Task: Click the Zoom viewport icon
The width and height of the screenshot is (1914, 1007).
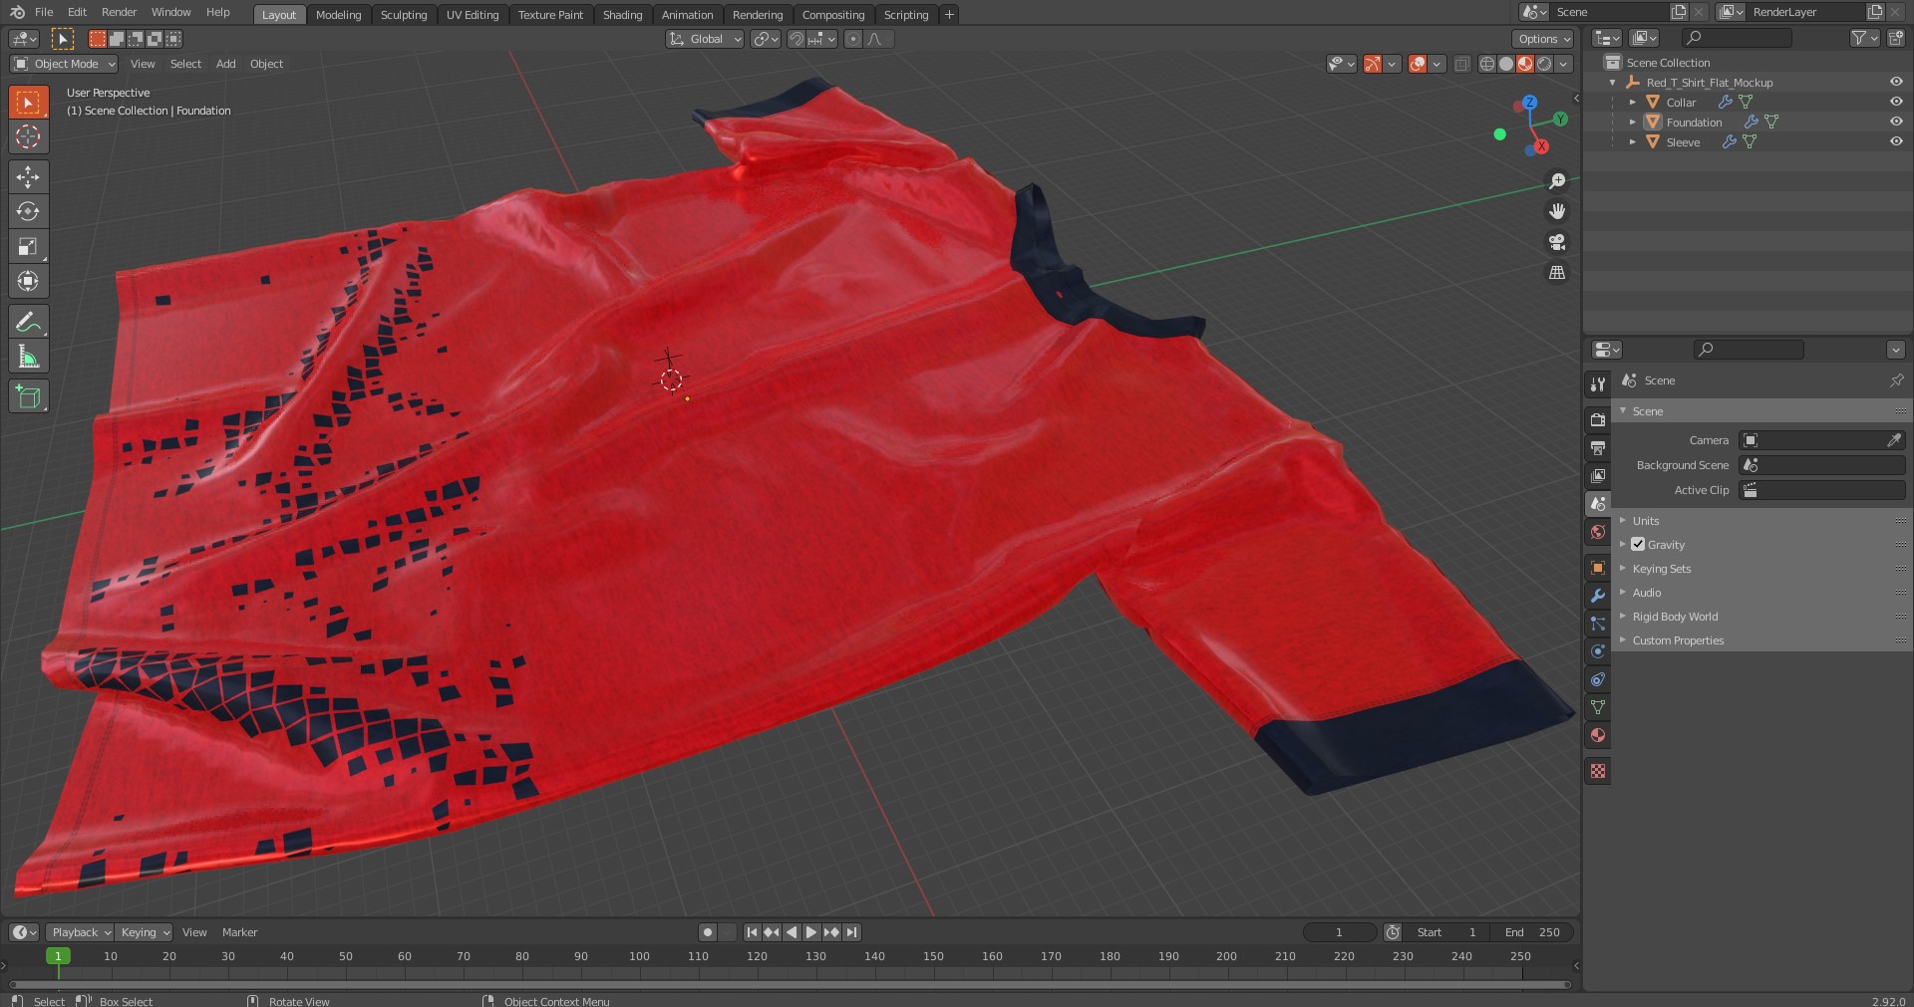Action: click(x=1557, y=181)
